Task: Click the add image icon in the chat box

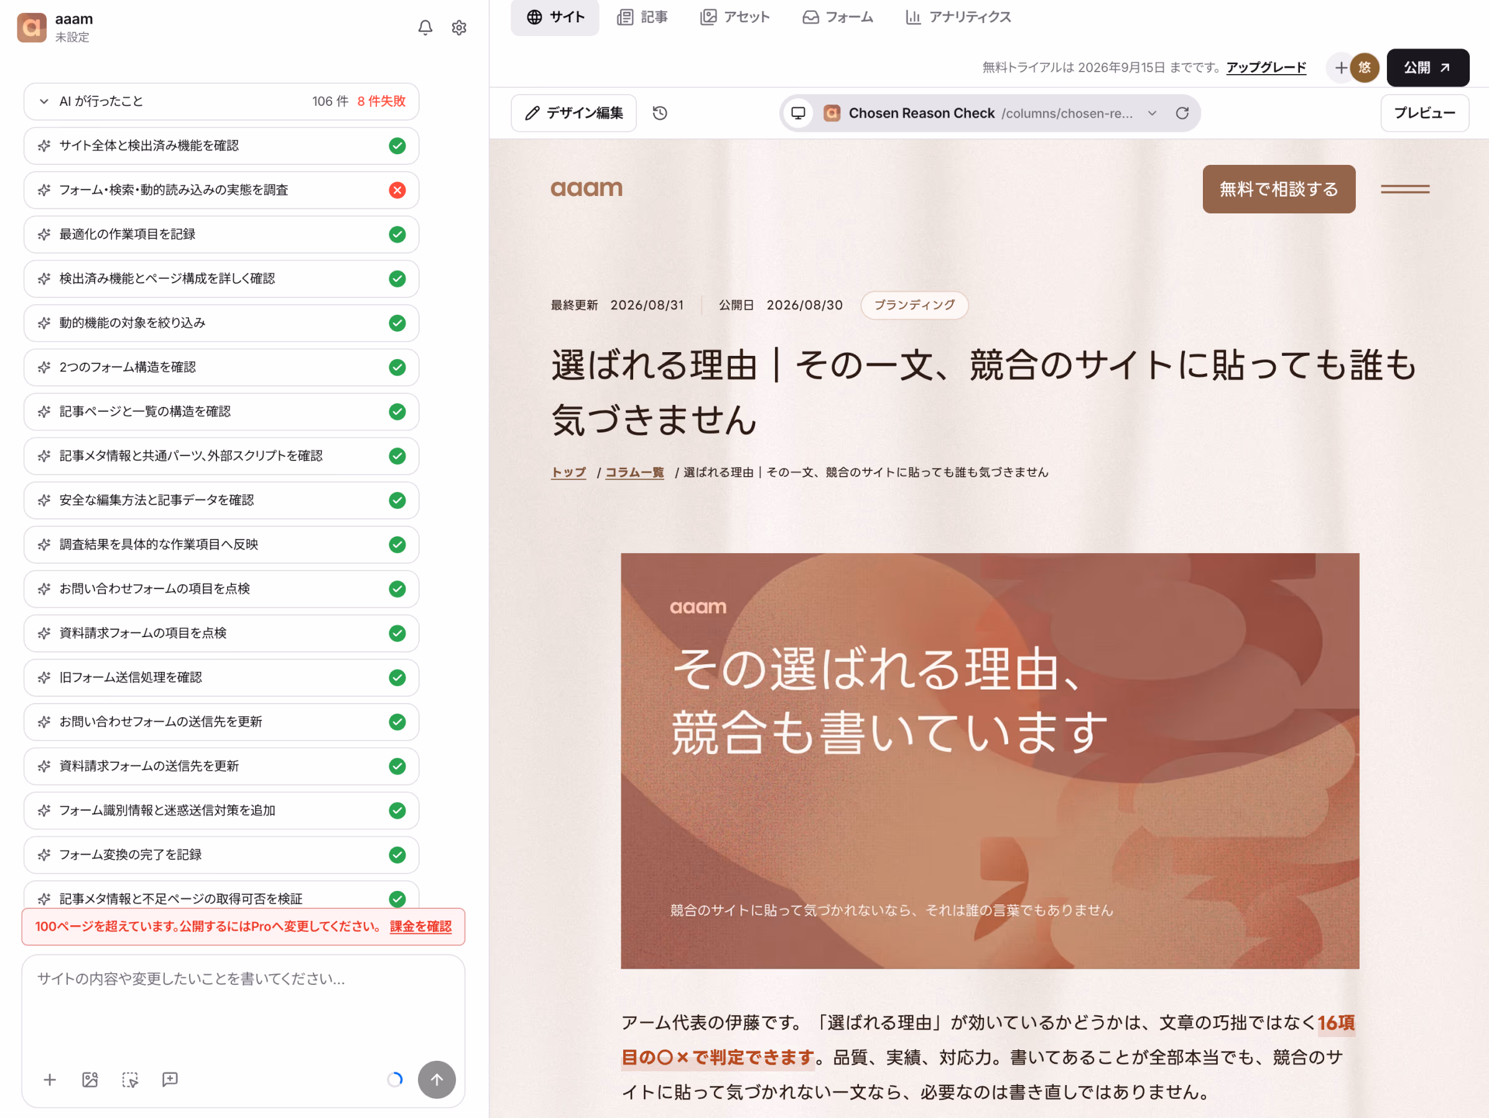Action: [x=90, y=1079]
